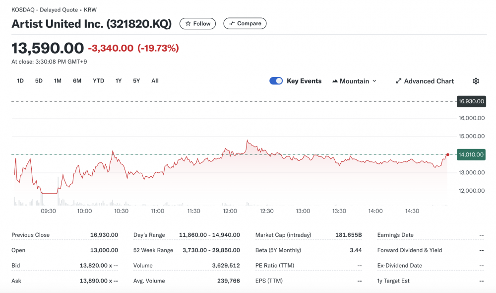Click the 16,930.00 previous close price tag
The height and width of the screenshot is (293, 496).
471,101
